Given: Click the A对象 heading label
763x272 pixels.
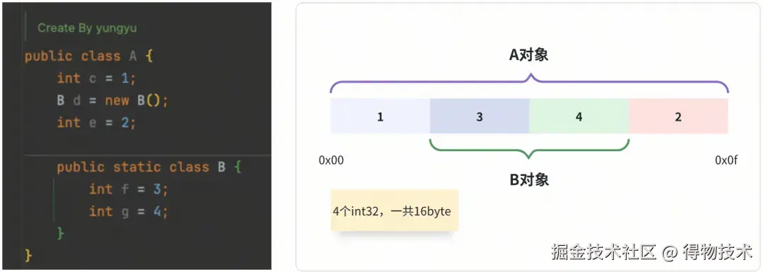Looking at the screenshot, I should coord(529,55).
